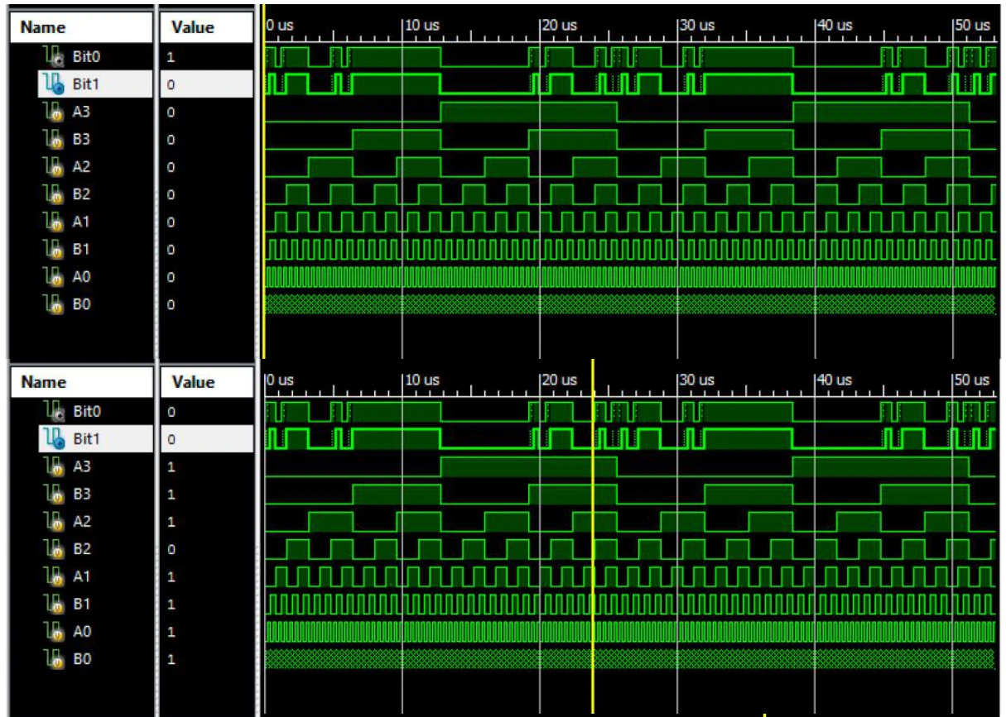
Task: Click the B3 waveform trace in lower panel
Action: (x=629, y=495)
